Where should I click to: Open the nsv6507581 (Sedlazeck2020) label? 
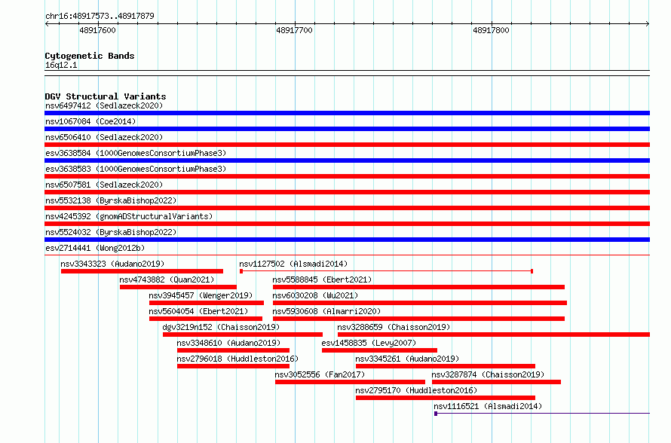click(x=104, y=185)
